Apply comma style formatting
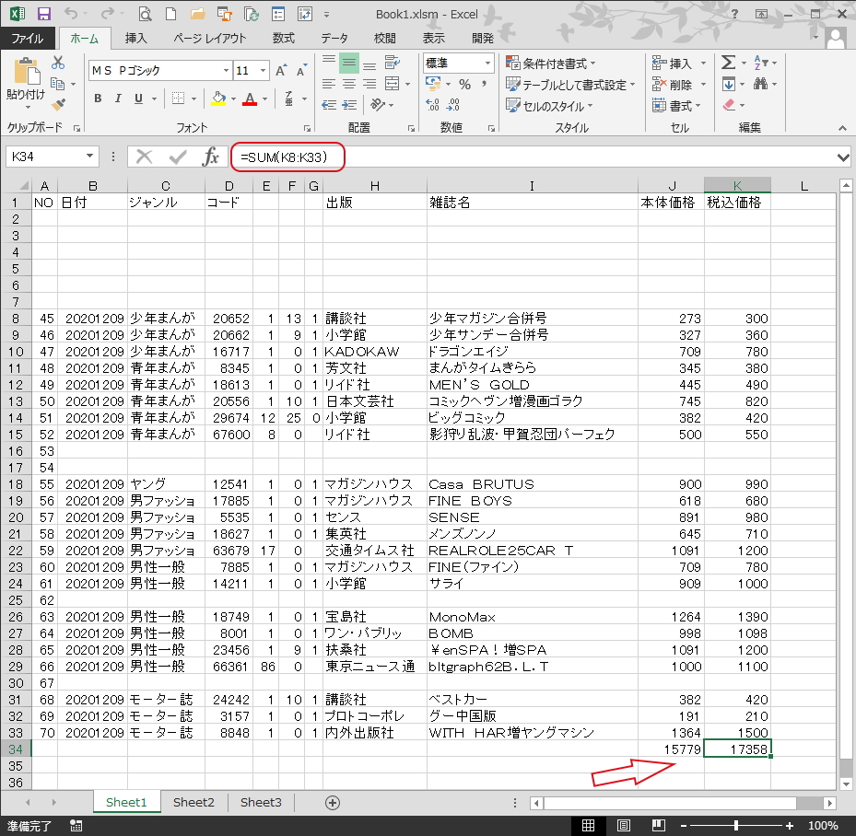 [x=485, y=84]
